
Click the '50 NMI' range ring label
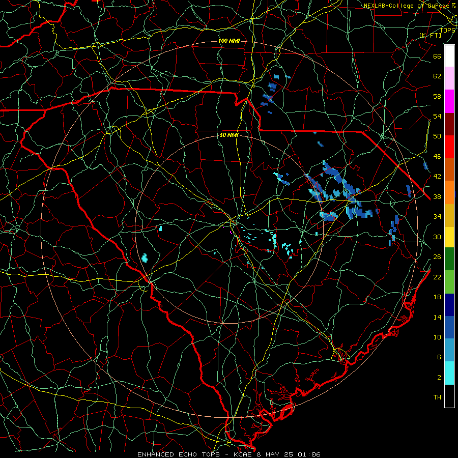[229, 135]
